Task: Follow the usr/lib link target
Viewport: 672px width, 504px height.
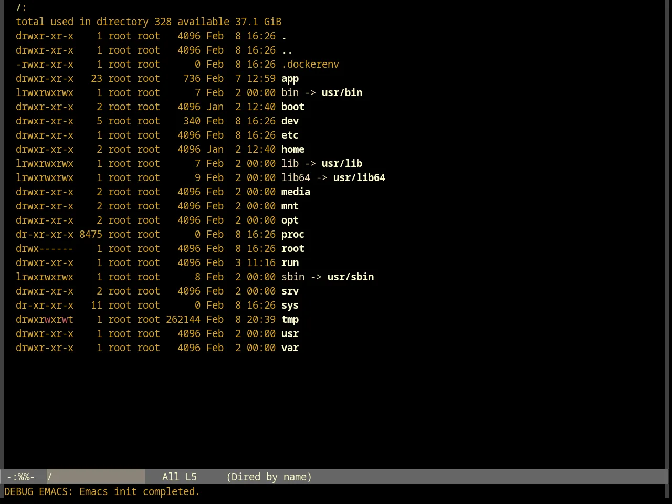Action: point(342,164)
